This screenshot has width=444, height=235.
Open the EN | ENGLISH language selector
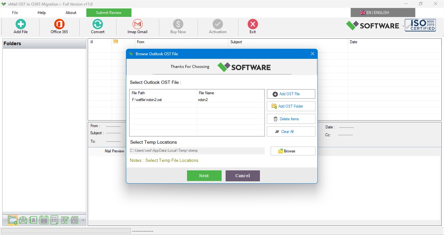pyautogui.click(x=383, y=13)
